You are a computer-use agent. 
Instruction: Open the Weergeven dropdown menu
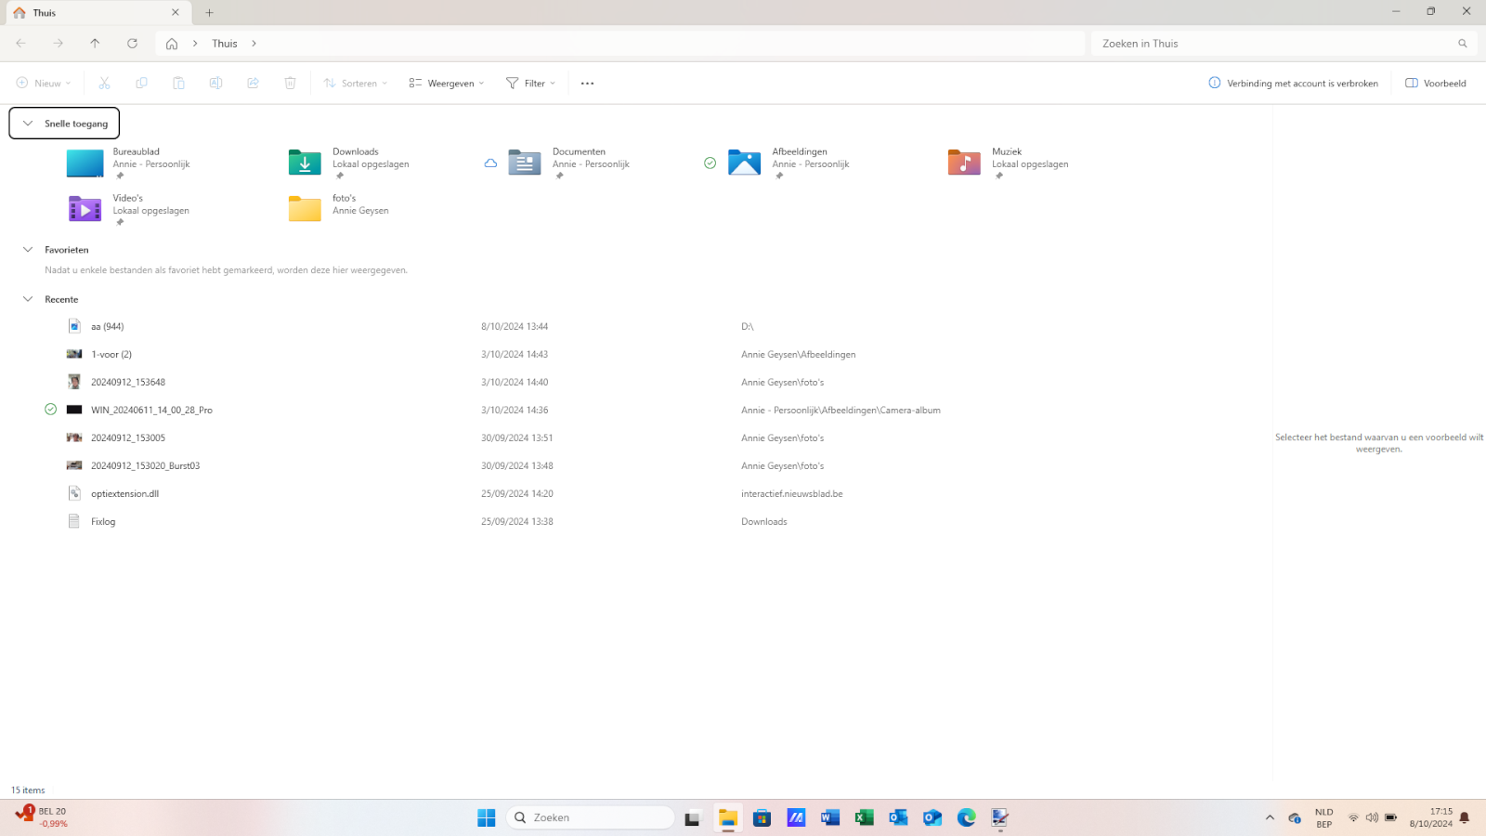click(x=447, y=84)
